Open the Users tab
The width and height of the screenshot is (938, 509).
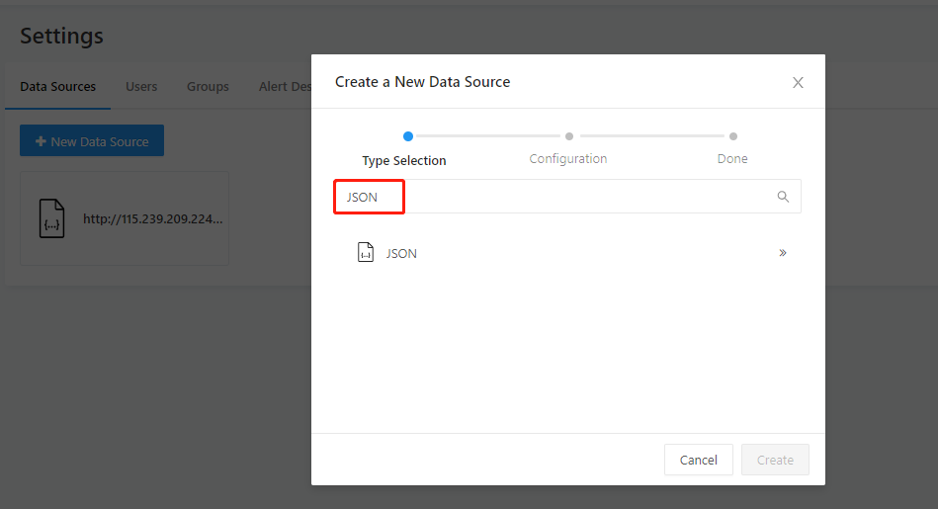coord(141,87)
